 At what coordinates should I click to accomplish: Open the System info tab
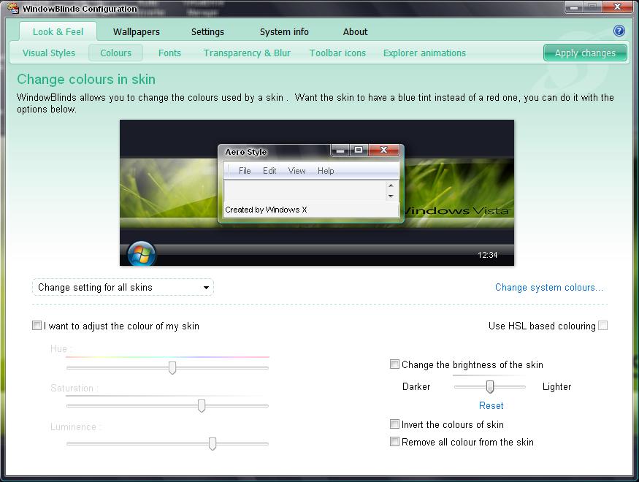coord(284,32)
